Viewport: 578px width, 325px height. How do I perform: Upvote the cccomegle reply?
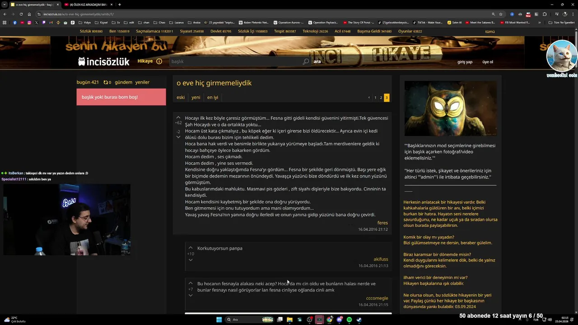coord(191,283)
